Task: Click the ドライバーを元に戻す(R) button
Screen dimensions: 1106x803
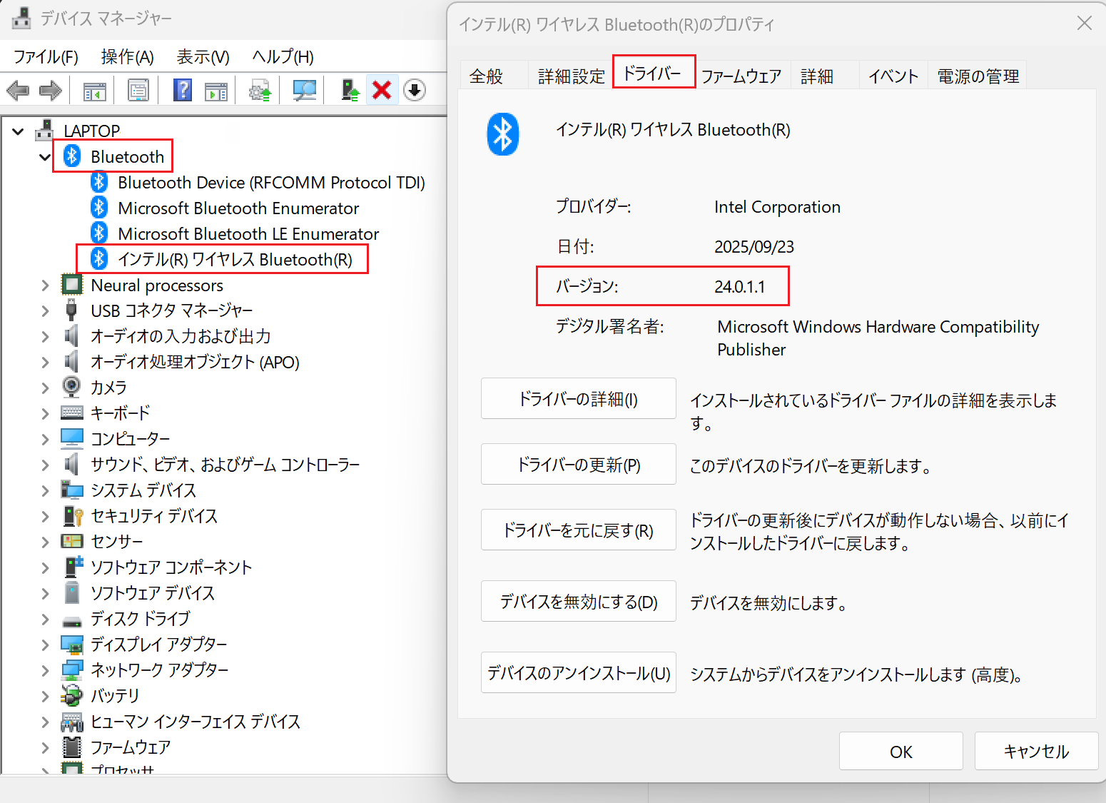Action: (x=578, y=530)
